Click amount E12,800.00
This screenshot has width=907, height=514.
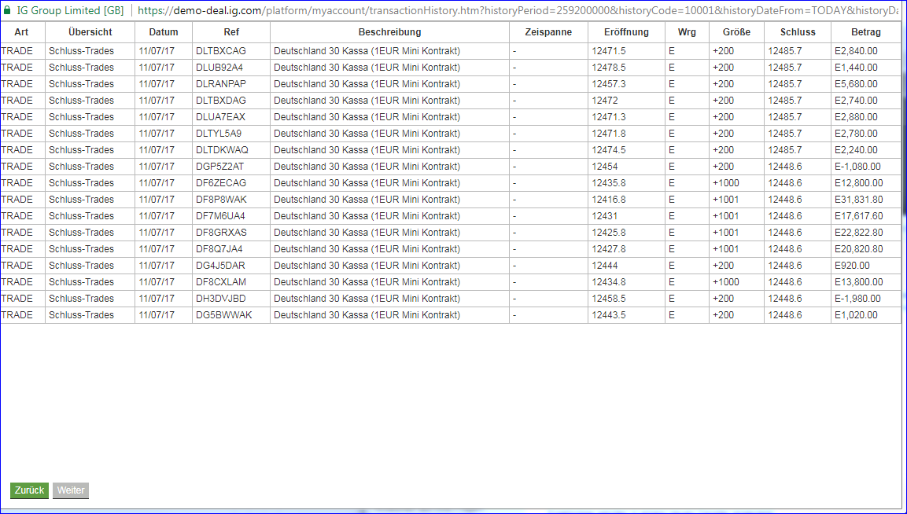pyautogui.click(x=859, y=182)
